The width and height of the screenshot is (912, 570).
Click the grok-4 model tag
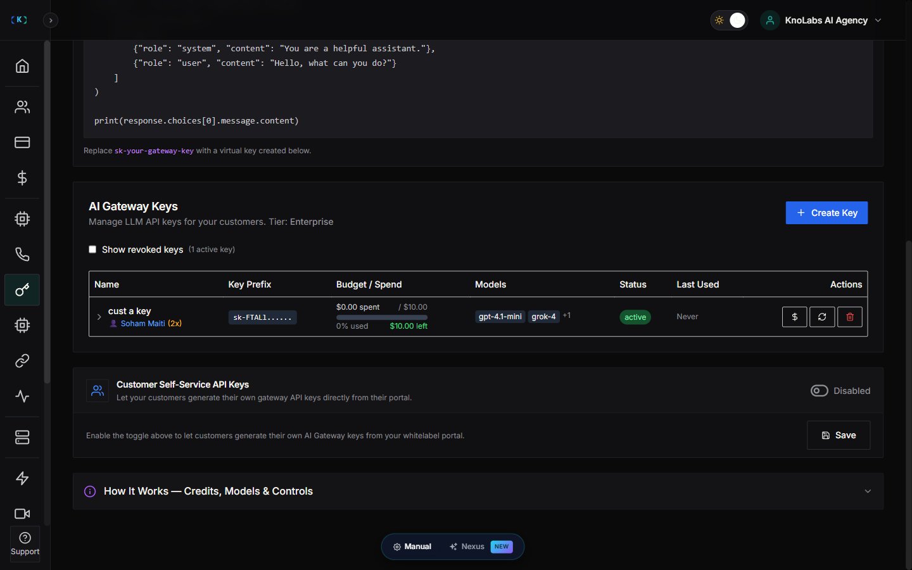coord(543,317)
